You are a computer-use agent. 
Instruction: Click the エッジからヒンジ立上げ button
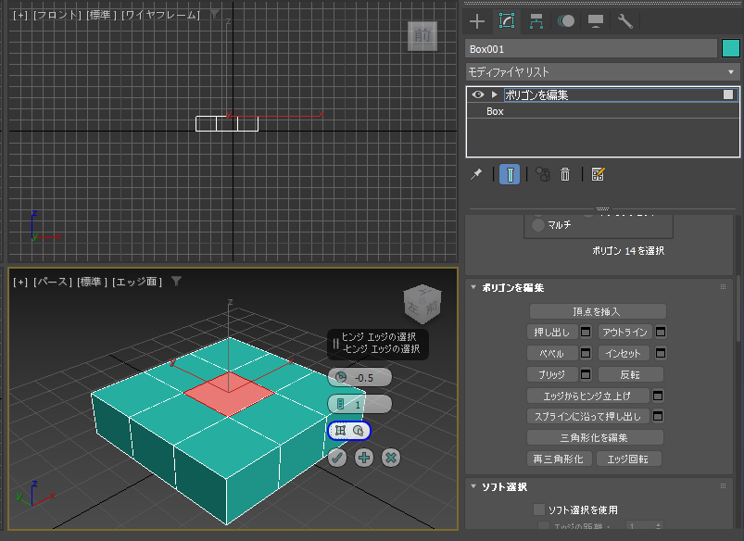tap(588, 396)
